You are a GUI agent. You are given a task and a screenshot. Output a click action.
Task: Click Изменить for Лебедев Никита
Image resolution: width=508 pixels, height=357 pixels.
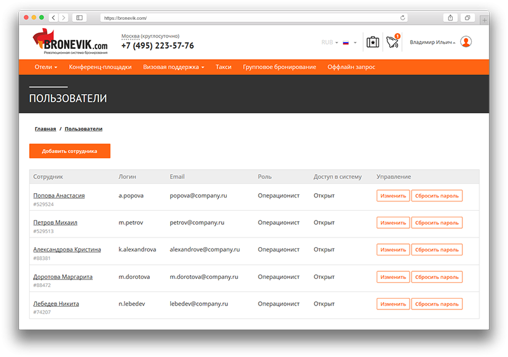click(393, 304)
